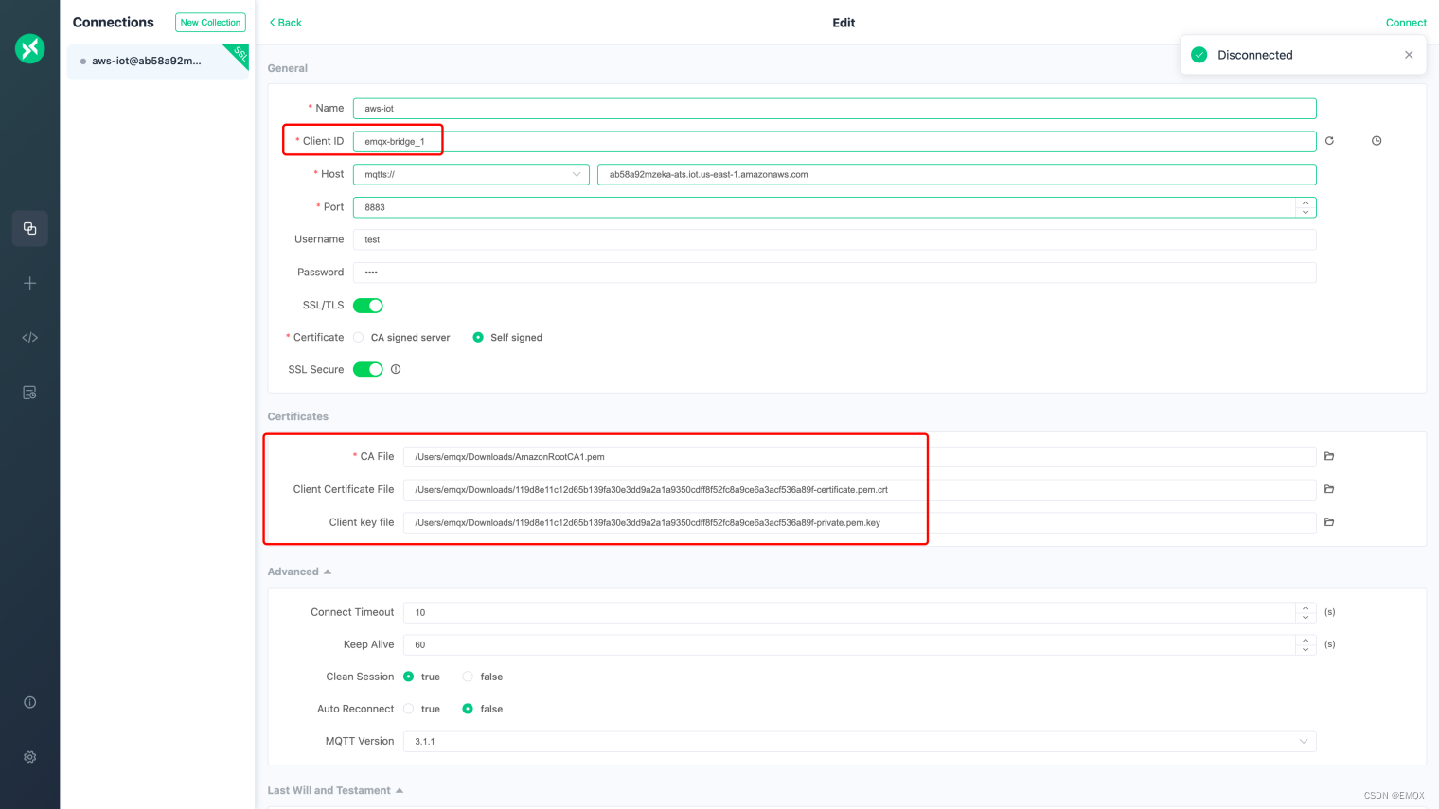Set Auto Reconnect to true
Viewport: 1439px width, 809px height.
pos(421,709)
